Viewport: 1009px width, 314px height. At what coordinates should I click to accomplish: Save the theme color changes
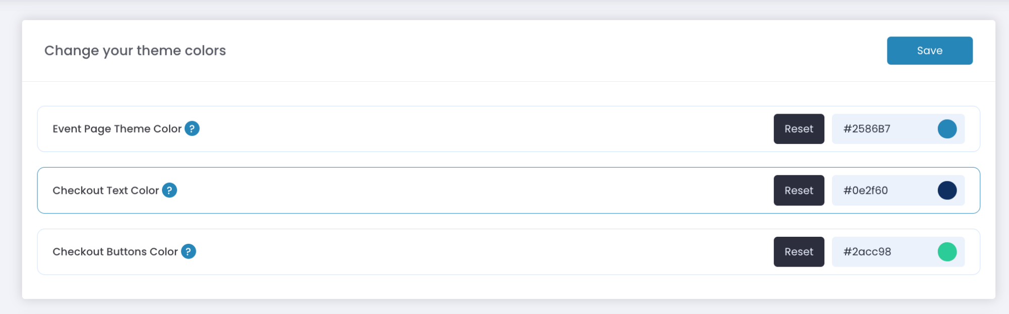click(x=930, y=50)
